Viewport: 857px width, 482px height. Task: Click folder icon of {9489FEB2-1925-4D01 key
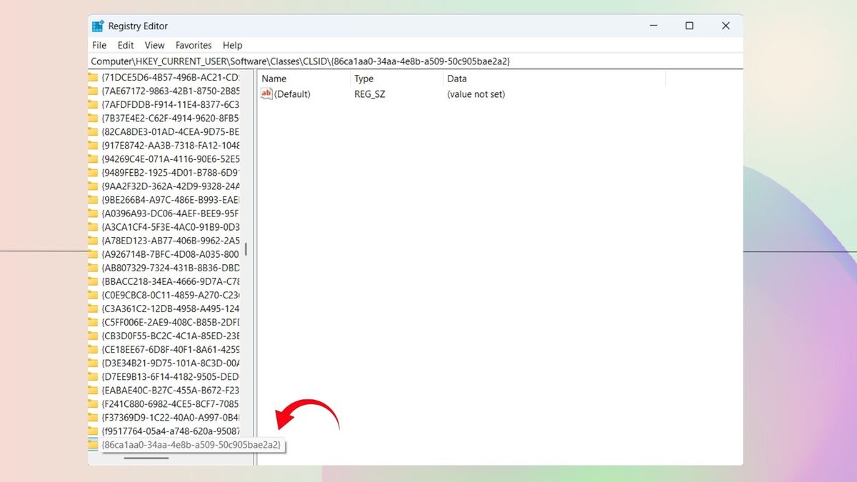pos(93,172)
